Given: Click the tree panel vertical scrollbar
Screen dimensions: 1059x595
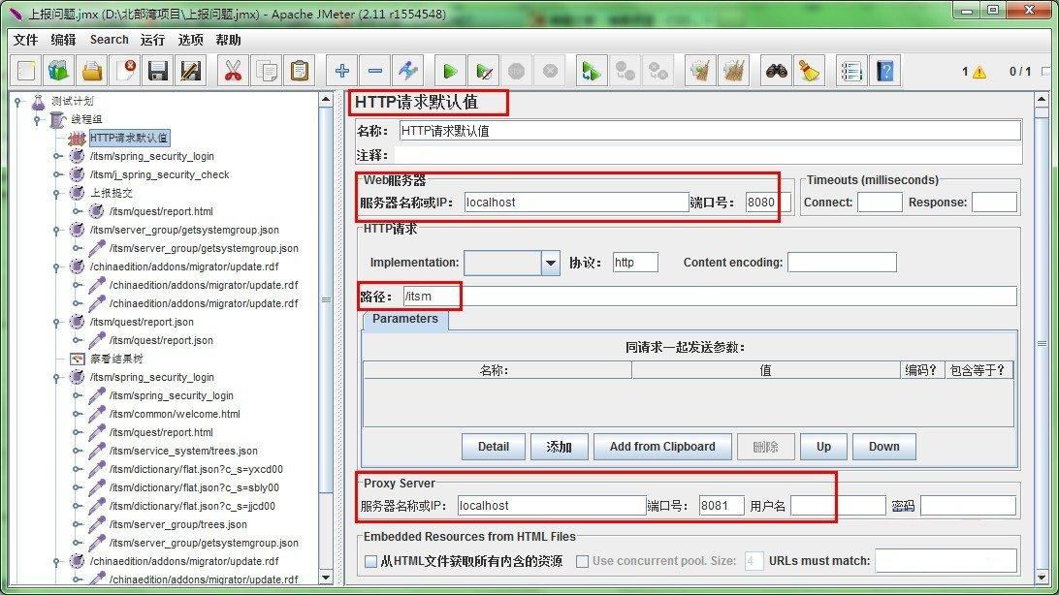Looking at the screenshot, I should 326,300.
